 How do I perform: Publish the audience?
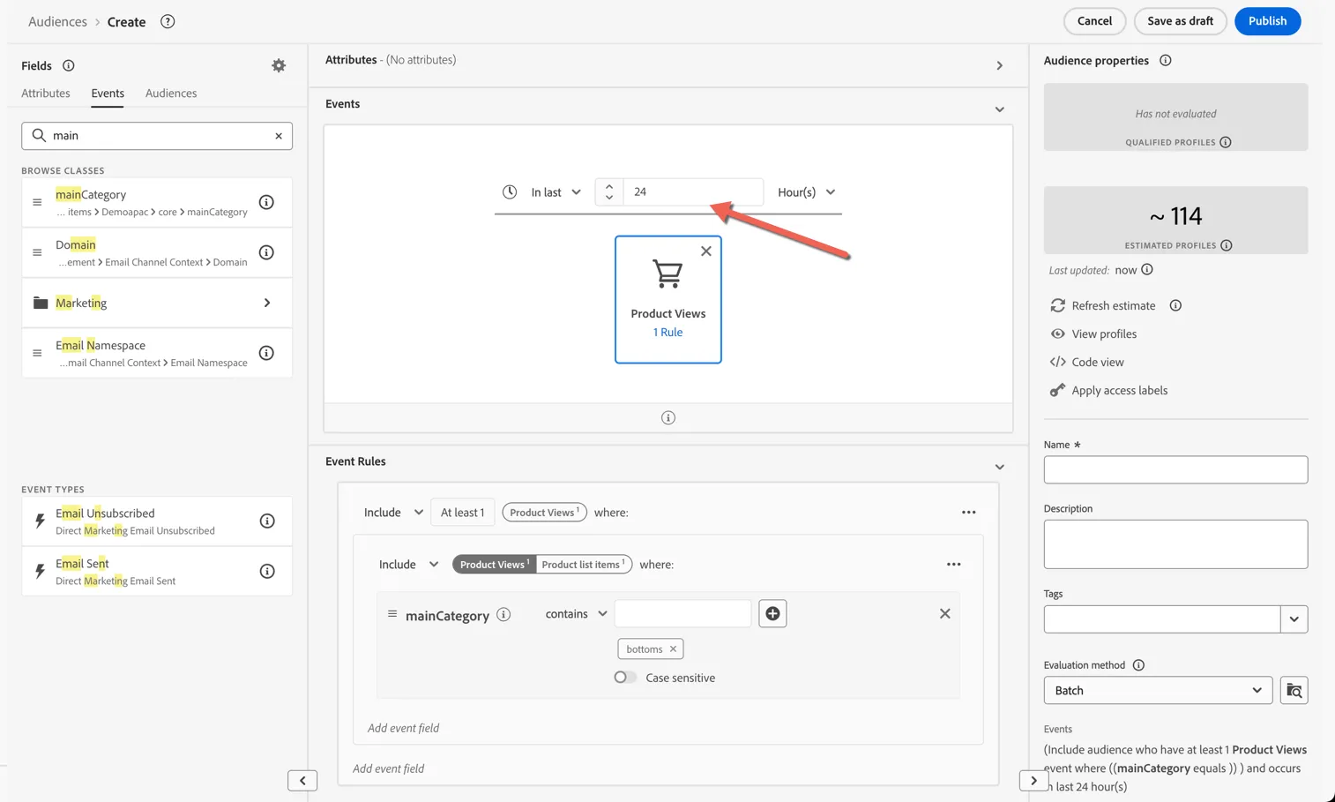tap(1267, 21)
